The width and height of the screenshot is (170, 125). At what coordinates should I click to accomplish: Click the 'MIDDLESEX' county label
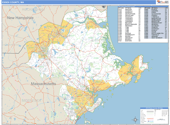coord(31,100)
